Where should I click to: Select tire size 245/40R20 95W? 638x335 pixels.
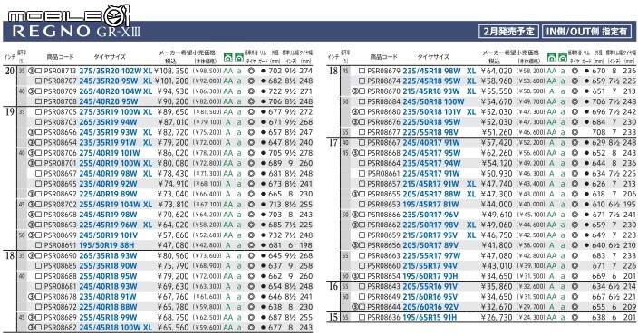[x=108, y=101]
